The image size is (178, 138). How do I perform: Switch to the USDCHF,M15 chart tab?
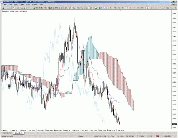tap(7, 133)
